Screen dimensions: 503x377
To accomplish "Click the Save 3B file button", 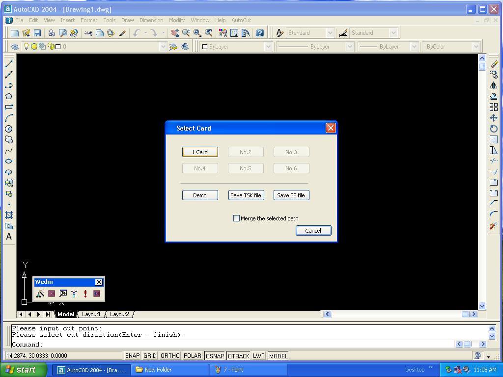I will pyautogui.click(x=291, y=195).
